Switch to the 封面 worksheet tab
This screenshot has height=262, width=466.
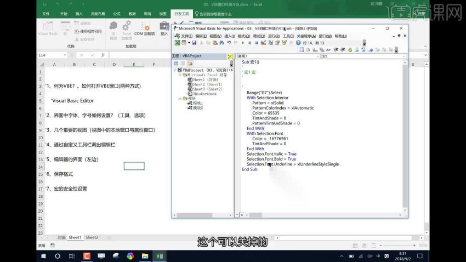(61, 237)
